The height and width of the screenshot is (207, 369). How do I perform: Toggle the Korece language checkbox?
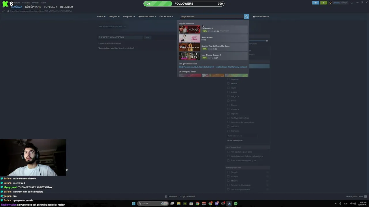point(228,83)
